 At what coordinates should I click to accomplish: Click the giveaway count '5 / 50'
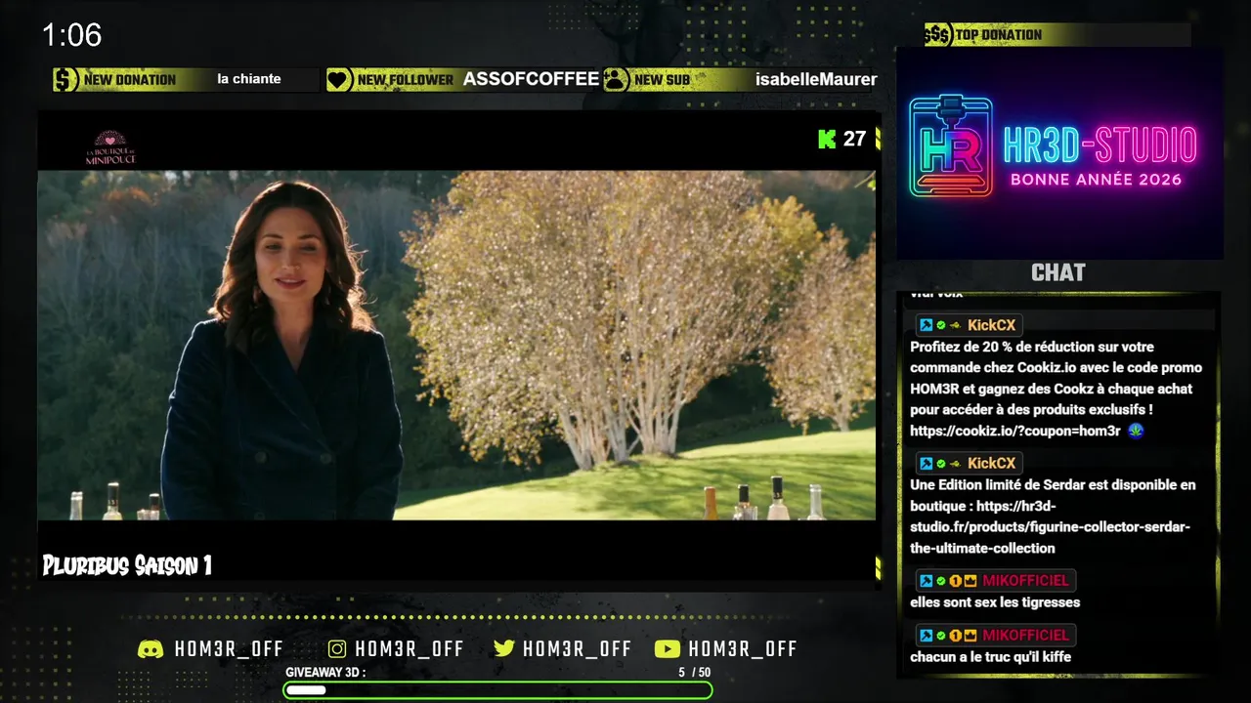[694, 673]
